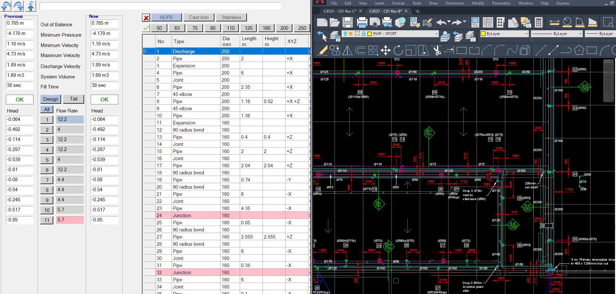Open the Properties palette icon

click(475, 22)
